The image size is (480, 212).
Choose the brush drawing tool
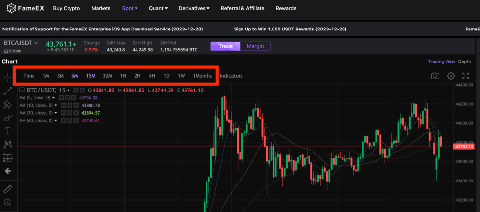tap(8, 118)
